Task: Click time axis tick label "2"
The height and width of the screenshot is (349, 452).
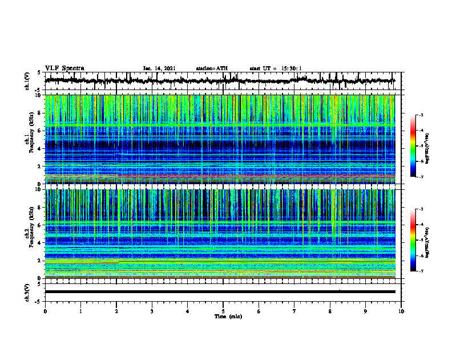Action: pyautogui.click(x=116, y=311)
